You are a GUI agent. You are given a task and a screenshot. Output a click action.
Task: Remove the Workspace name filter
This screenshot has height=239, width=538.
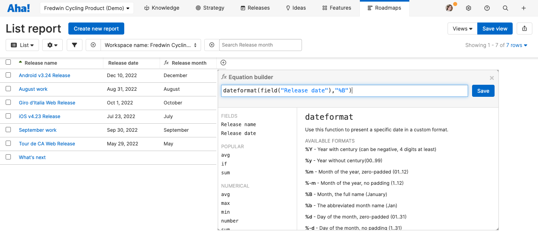[93, 45]
